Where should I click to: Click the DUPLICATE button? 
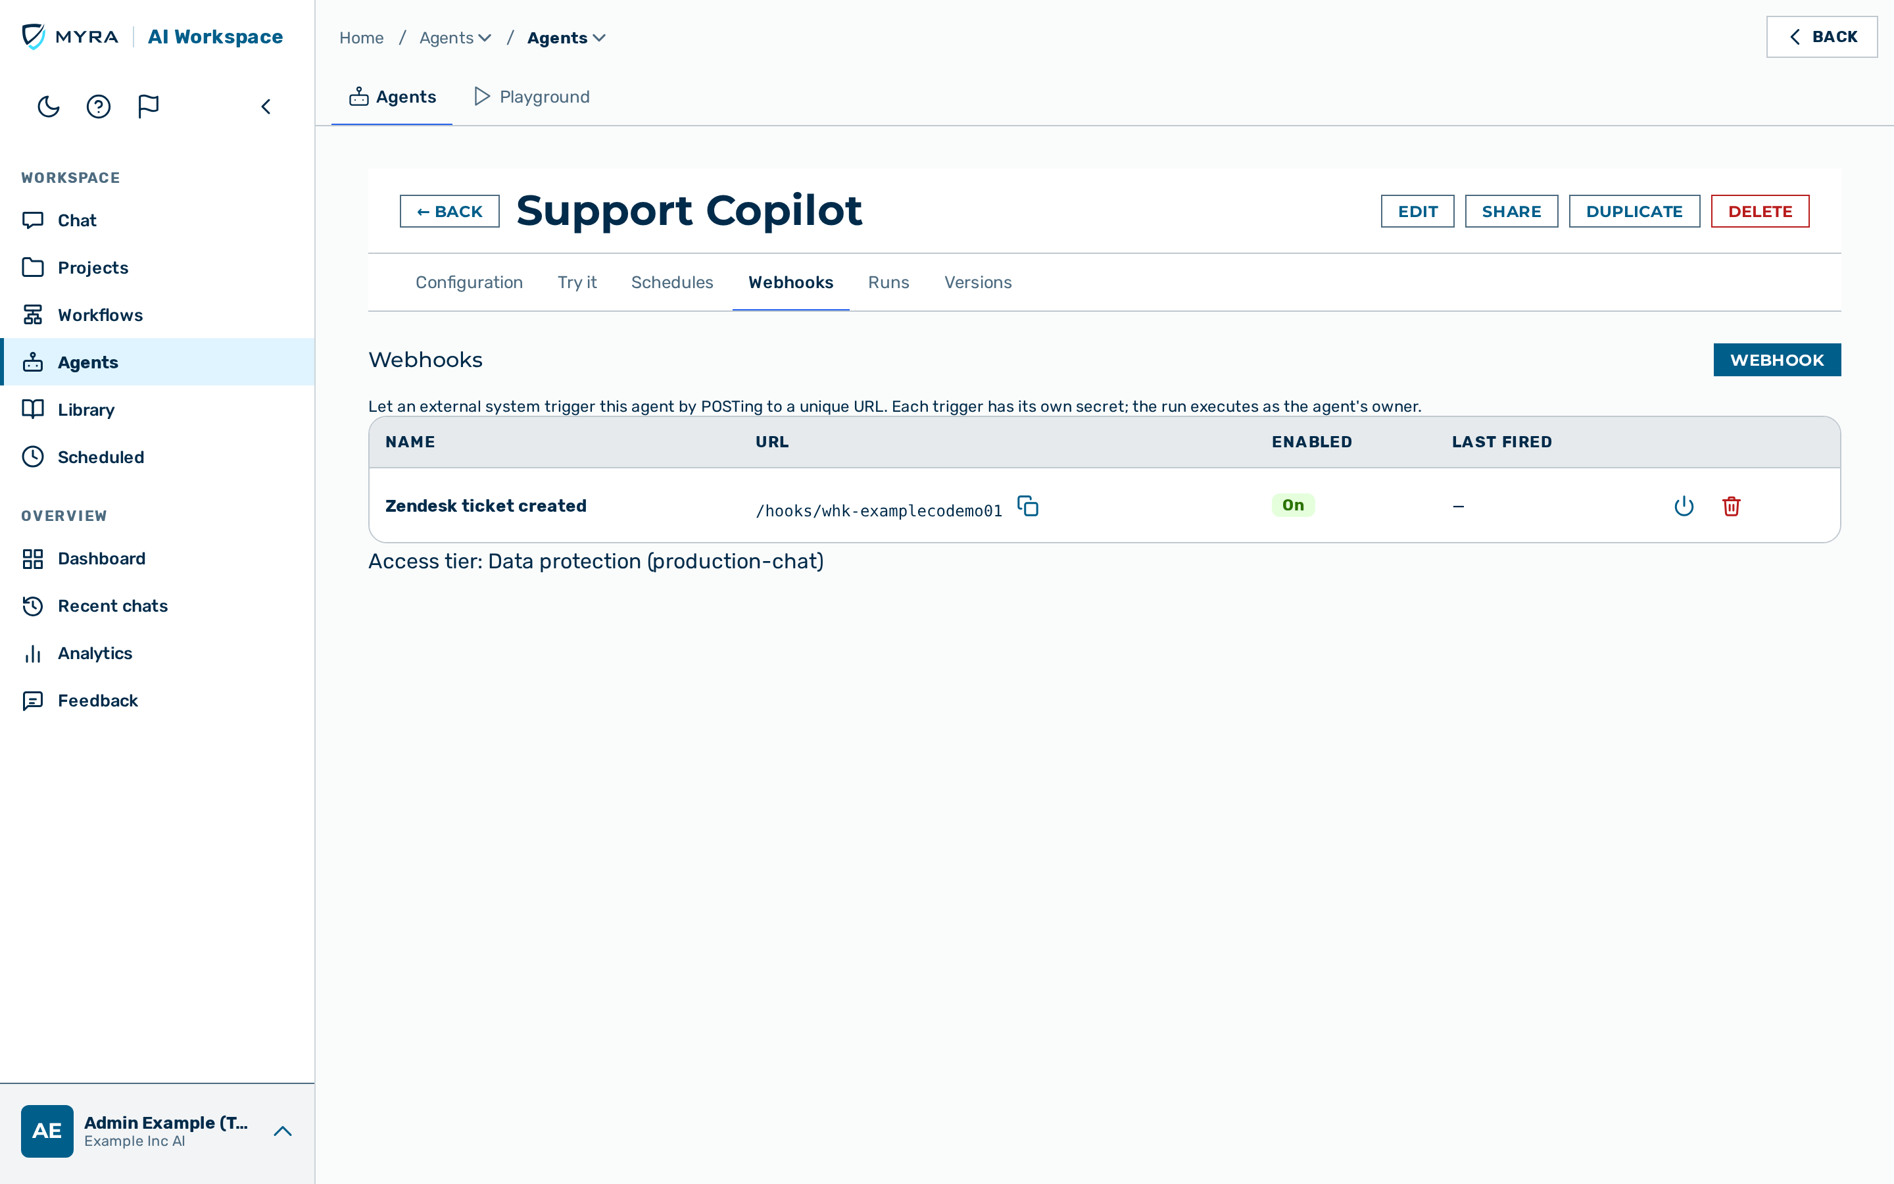click(1634, 211)
